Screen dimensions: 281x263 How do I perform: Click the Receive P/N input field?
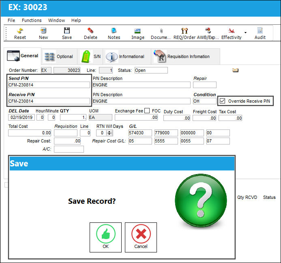49,101
